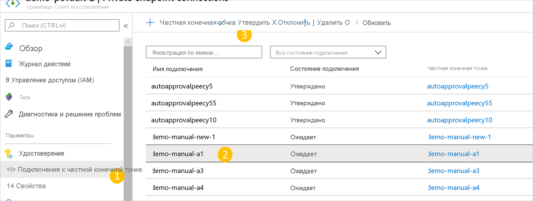
Task: Select the autoapprovalpeecy5 connection name
Action: coord(182,86)
